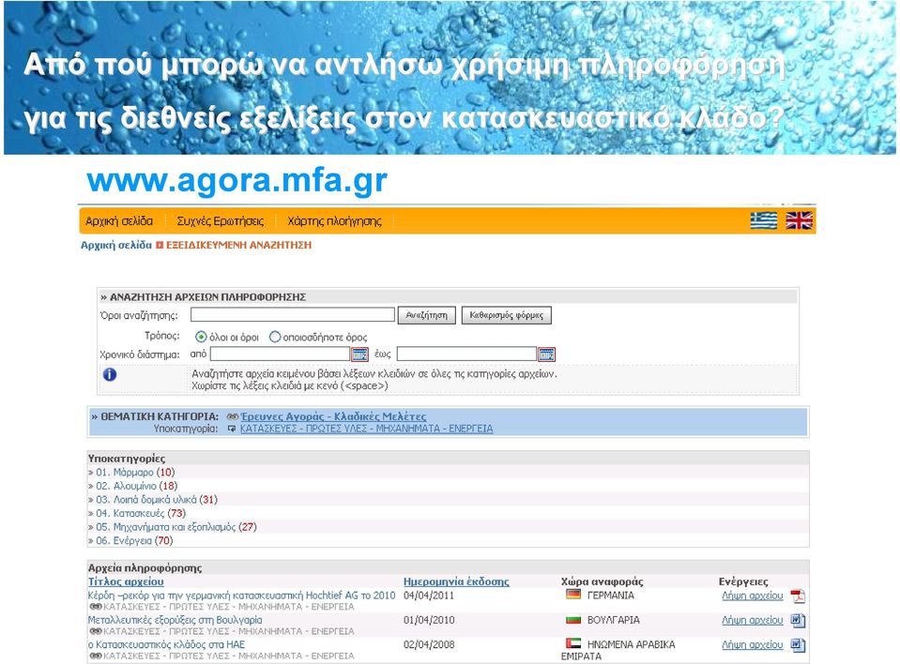Open the 'Έρευνες Αγοράς - Κλαδικές Μελέτες' category link

coord(333,416)
